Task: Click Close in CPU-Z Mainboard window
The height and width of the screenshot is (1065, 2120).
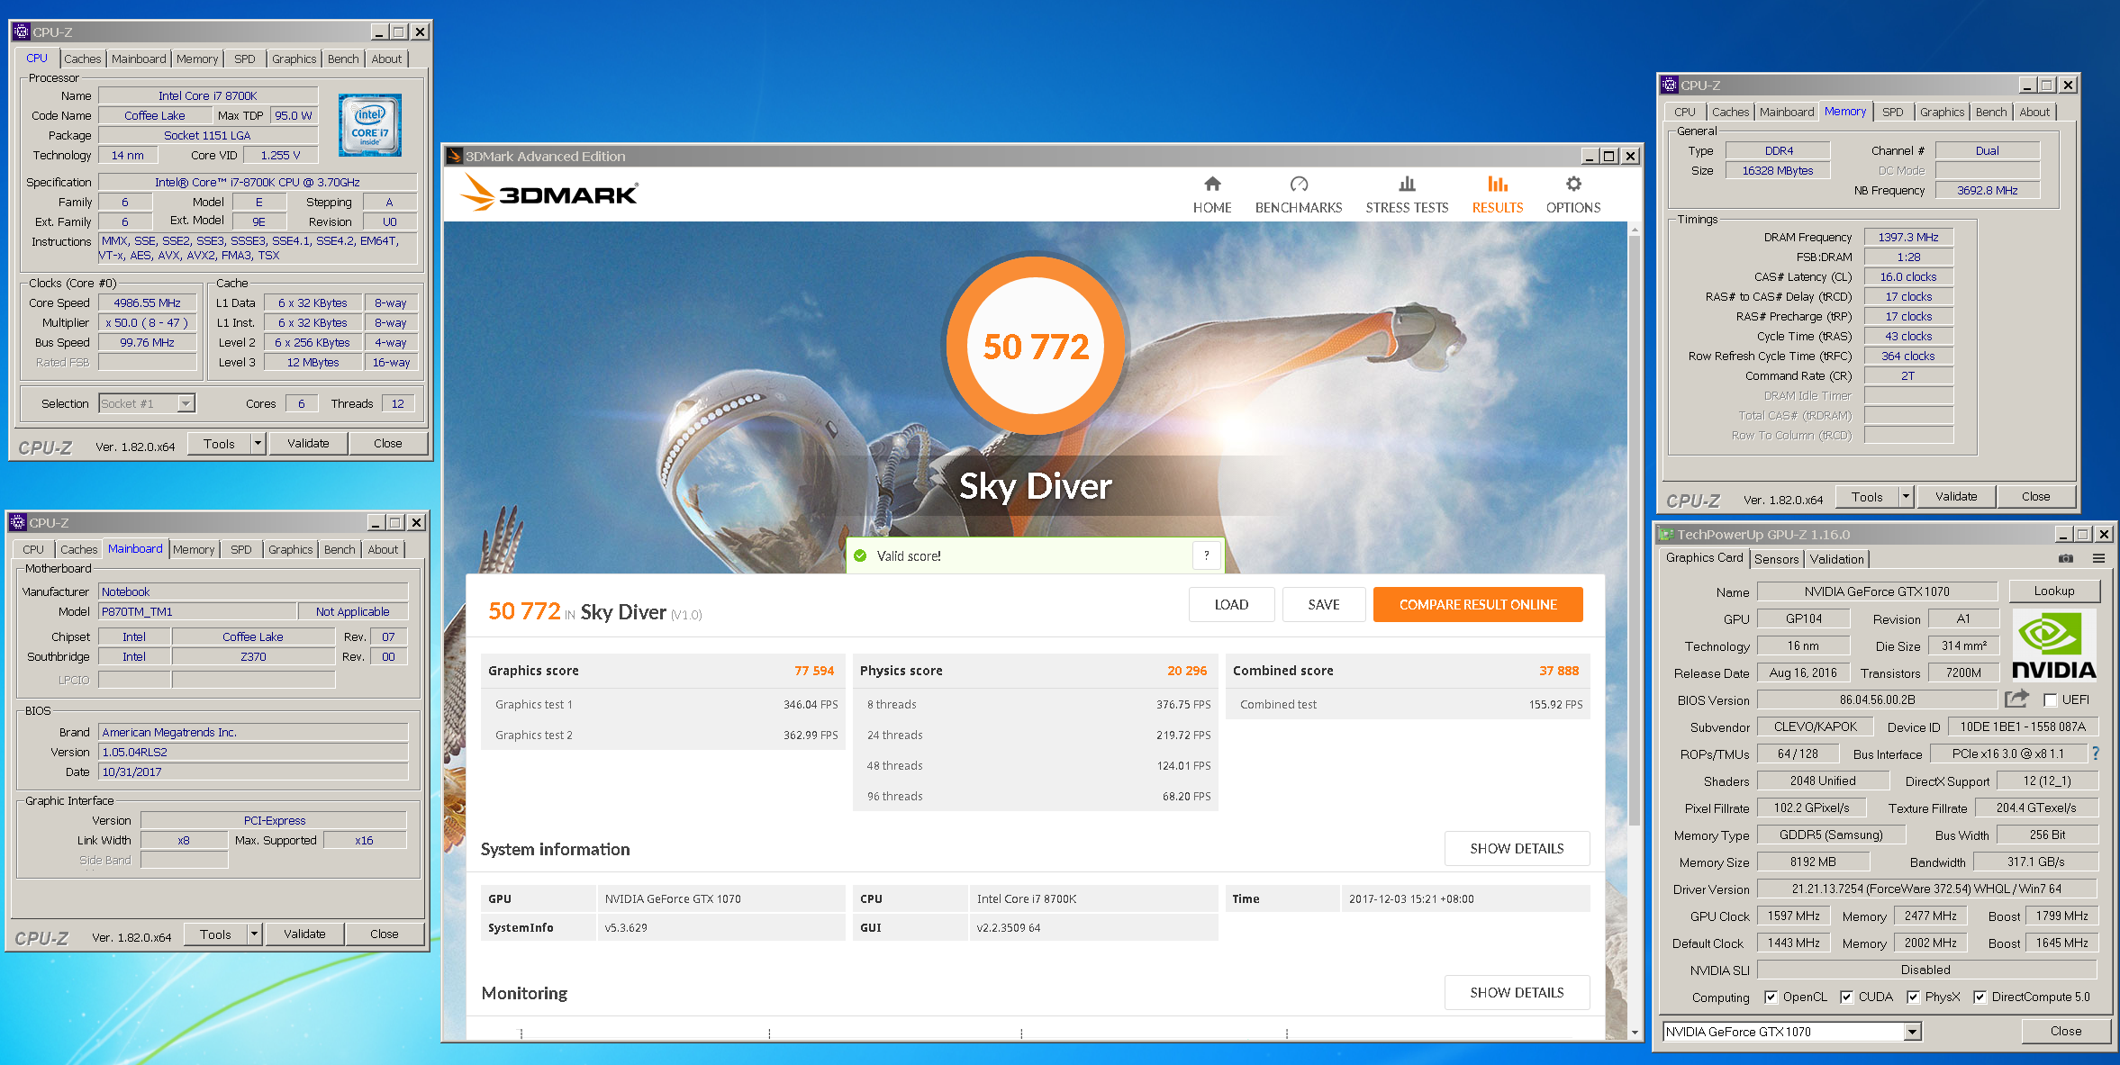Action: (x=385, y=934)
